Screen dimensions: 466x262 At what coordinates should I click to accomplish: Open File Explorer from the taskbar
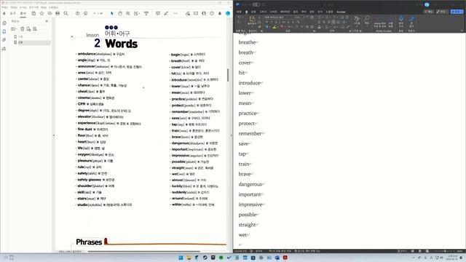189,258
